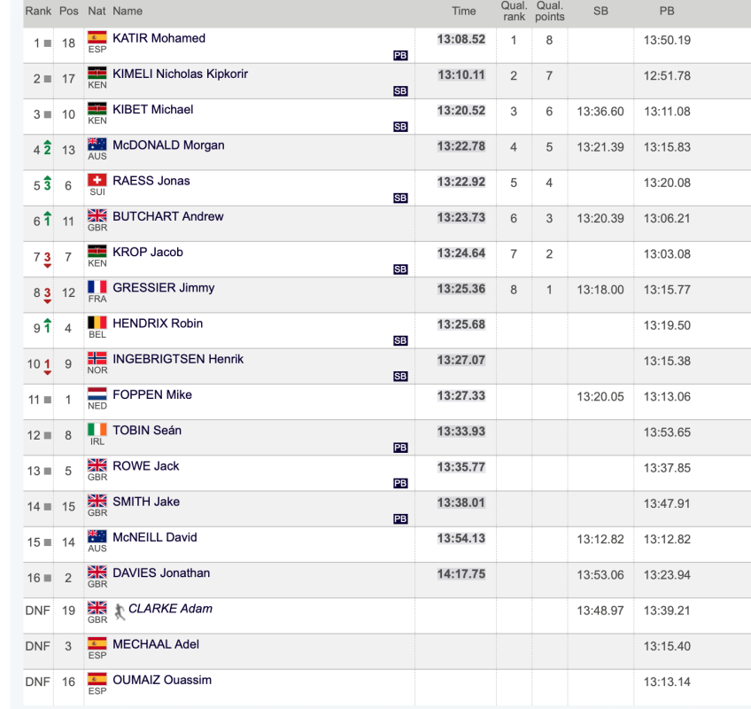
Task: Select the name OUMAIZ Ouassim
Action: pyautogui.click(x=162, y=680)
